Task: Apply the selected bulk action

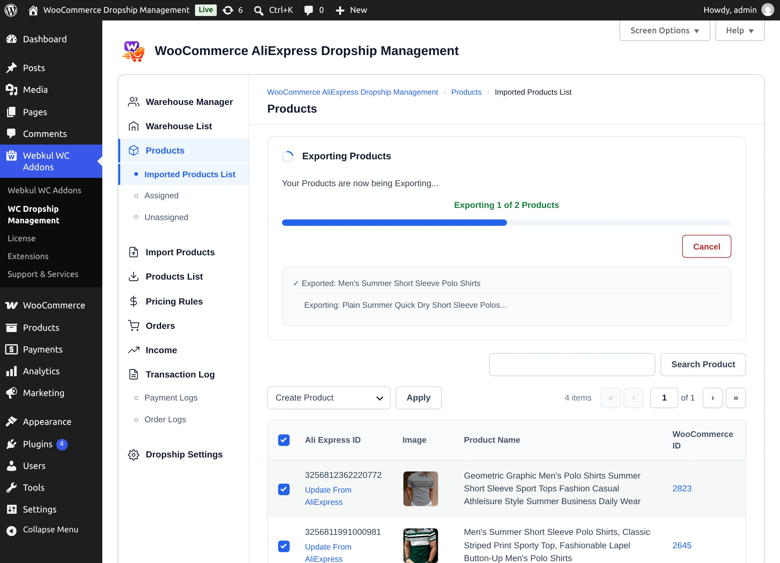Action: tap(418, 398)
